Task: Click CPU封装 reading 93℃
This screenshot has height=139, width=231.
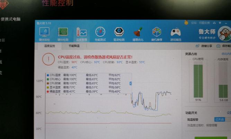Action: tap(119, 62)
